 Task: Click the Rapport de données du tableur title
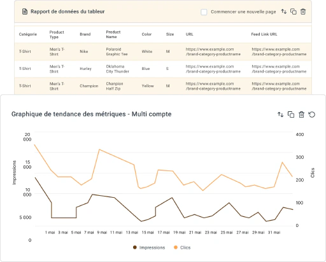click(x=67, y=11)
